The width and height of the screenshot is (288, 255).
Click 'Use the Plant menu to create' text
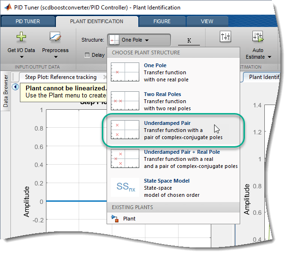click(66, 96)
